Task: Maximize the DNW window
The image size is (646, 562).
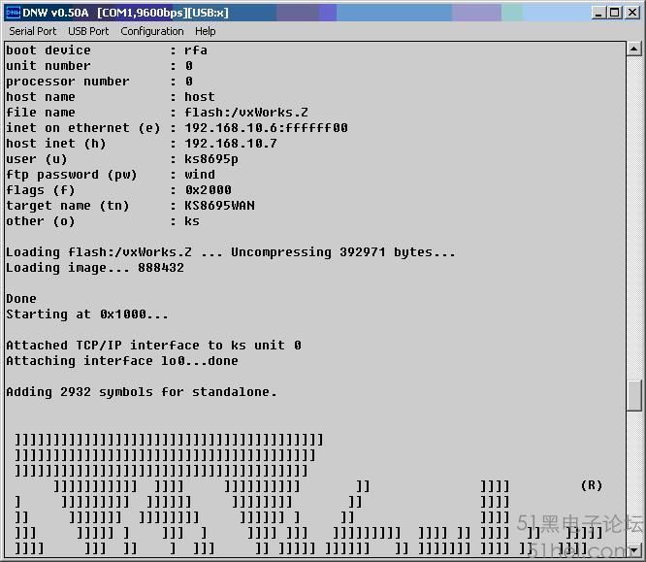Action: pyautogui.click(x=614, y=13)
